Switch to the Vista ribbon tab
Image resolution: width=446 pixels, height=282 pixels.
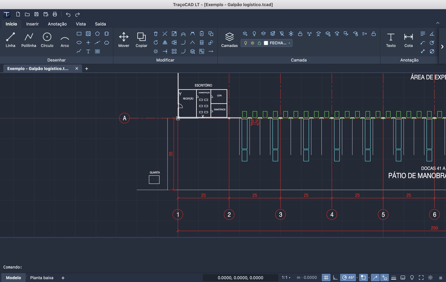click(81, 24)
